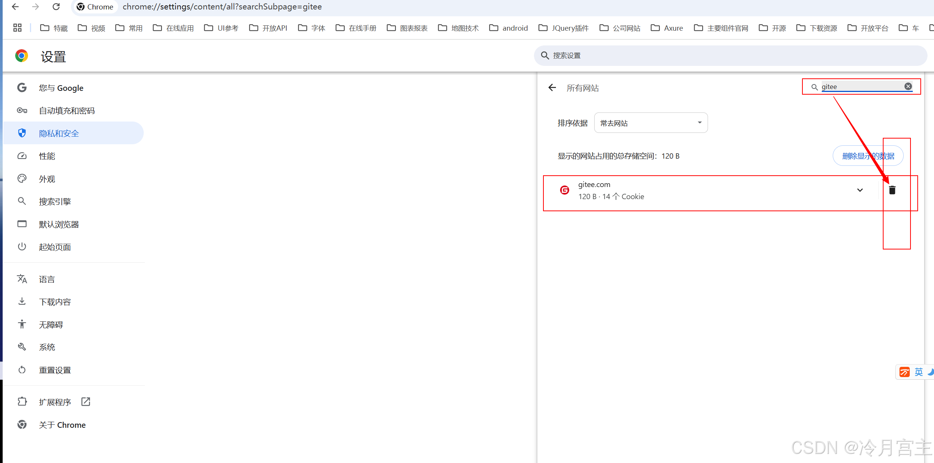Viewport: 934px width, 463px height.
Task: Click the Sogou input method icon
Action: pos(904,372)
